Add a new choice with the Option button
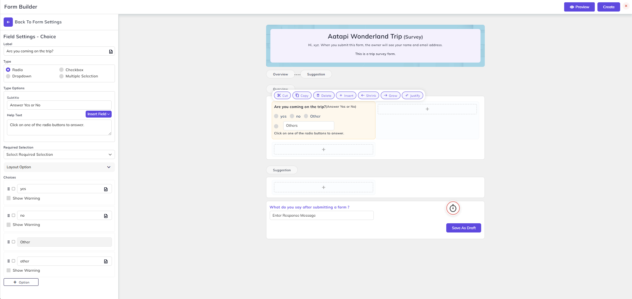 pyautogui.click(x=21, y=282)
